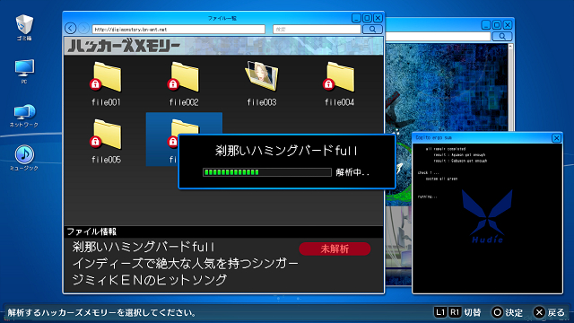Open the unlocked file003 folder with portrait

(262, 84)
